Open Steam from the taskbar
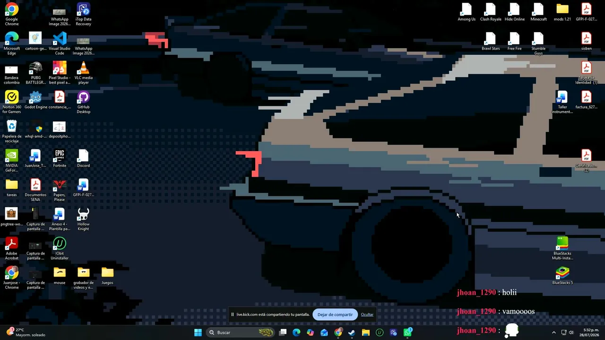Image resolution: width=605 pixels, height=340 pixels. (352, 332)
